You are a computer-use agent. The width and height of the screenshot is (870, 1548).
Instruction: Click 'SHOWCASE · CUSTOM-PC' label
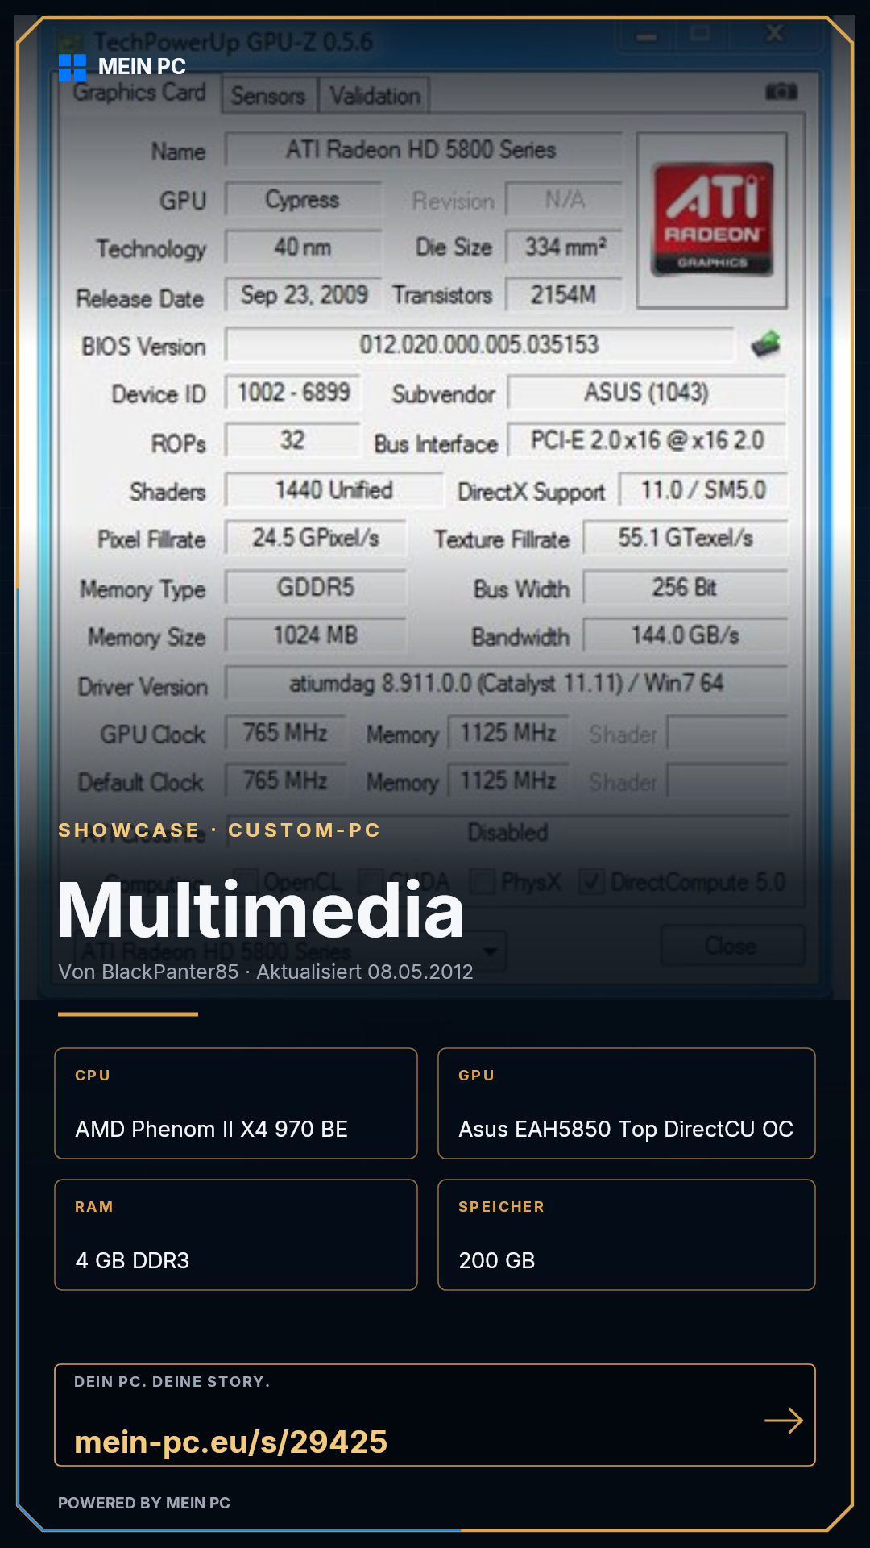[x=219, y=830]
